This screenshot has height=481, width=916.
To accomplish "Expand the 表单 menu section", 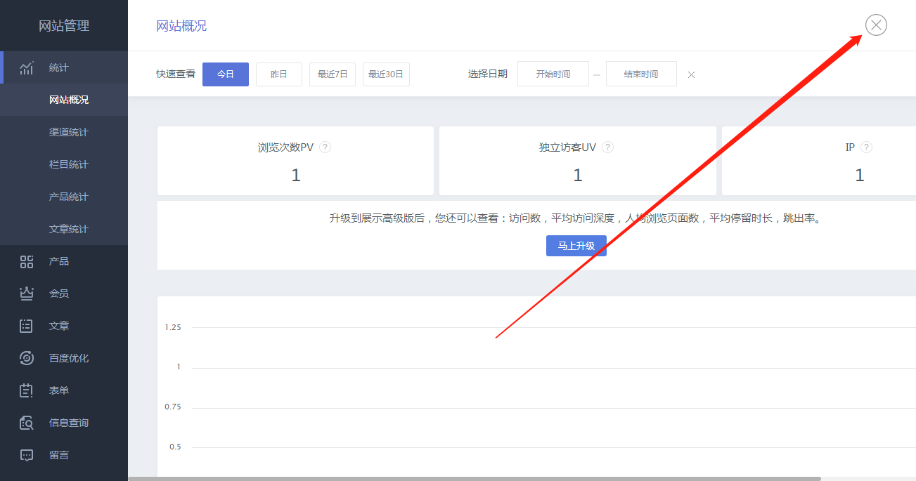I will tap(64, 390).
